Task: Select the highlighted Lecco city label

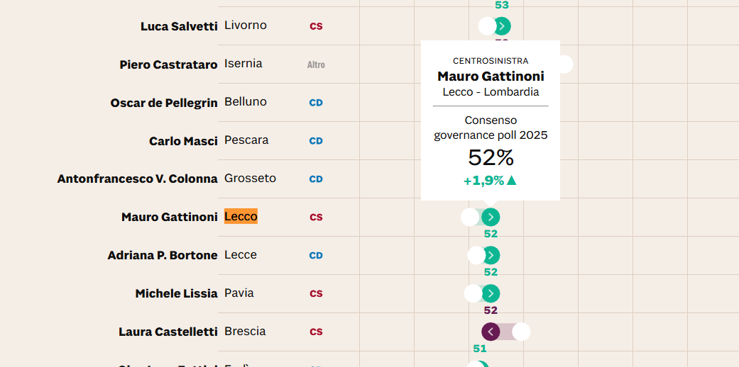Action: [x=241, y=216]
